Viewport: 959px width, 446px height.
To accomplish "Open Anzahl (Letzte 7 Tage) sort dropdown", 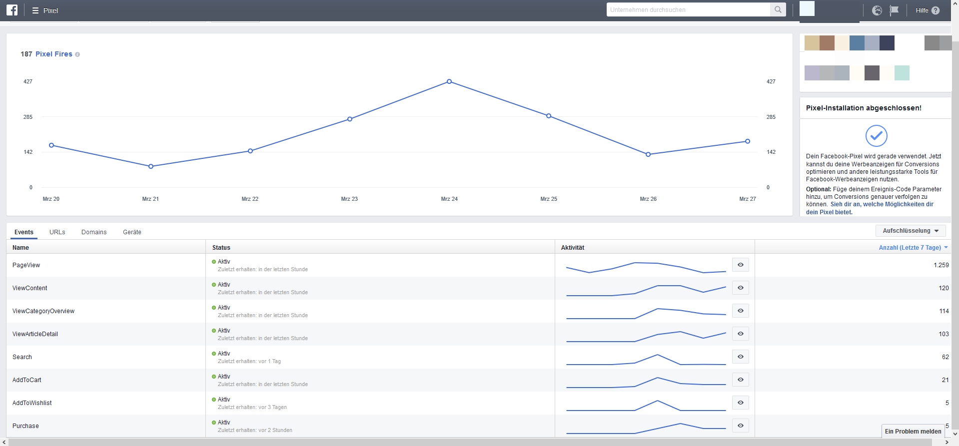I will coord(913,248).
